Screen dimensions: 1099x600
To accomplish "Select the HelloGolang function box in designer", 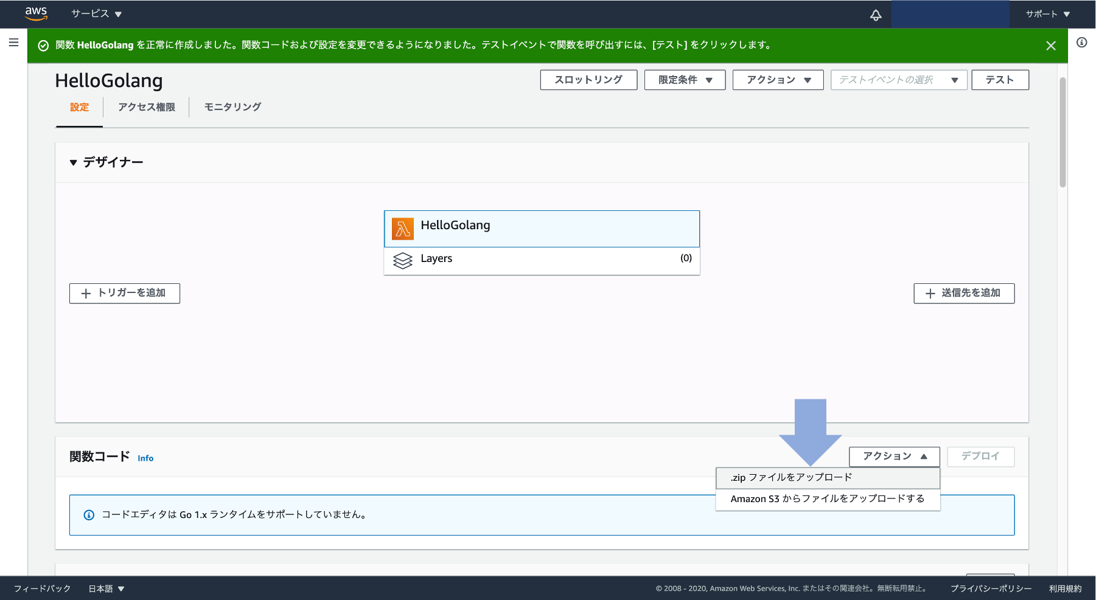I will point(542,229).
